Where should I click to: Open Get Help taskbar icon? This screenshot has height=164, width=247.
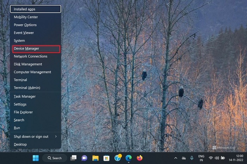[x=118, y=158]
